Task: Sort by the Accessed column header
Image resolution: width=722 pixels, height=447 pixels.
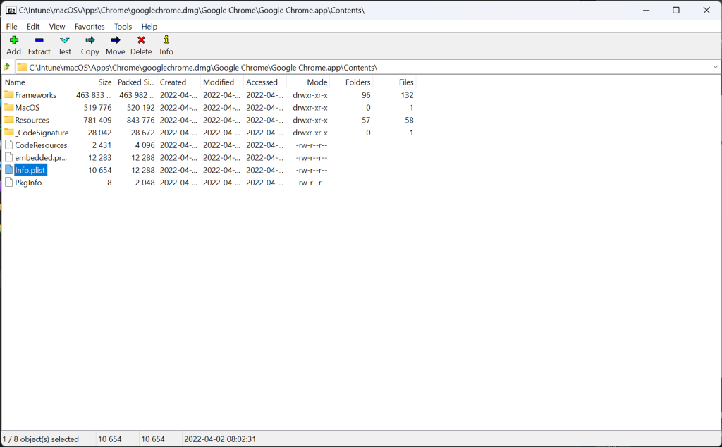Action: point(265,82)
